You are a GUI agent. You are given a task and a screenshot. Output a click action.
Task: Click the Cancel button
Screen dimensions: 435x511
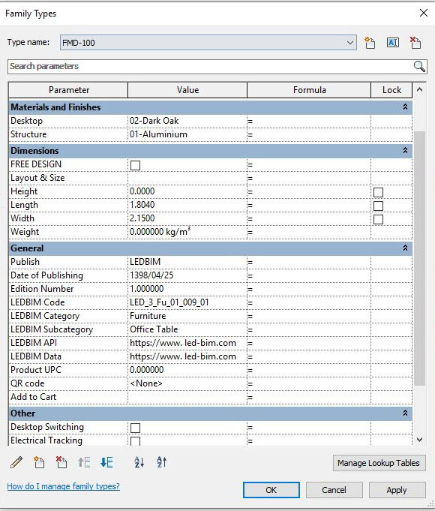[x=334, y=490]
